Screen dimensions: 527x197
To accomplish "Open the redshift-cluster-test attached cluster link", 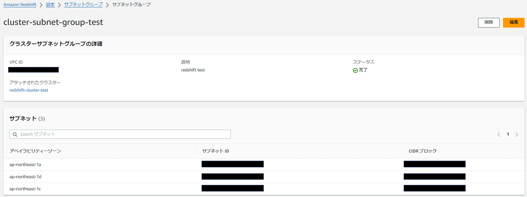I will click(x=29, y=90).
